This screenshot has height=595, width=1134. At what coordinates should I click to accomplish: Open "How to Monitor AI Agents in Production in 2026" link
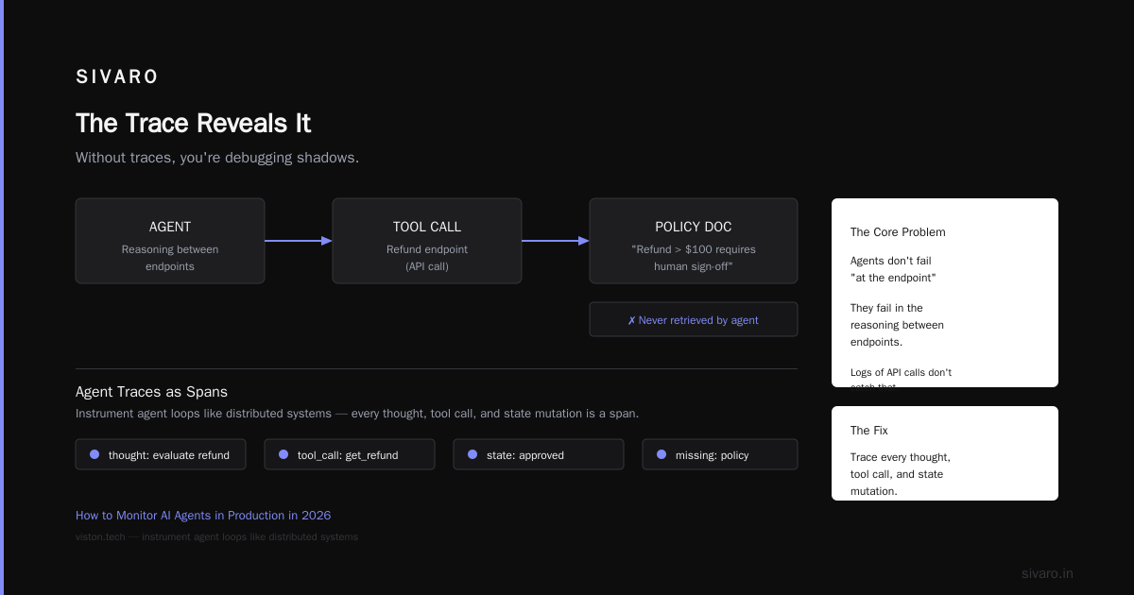coord(203,516)
